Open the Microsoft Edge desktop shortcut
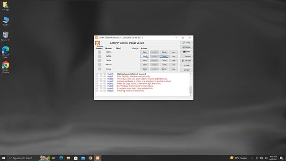The image size is (286, 161). [6, 52]
